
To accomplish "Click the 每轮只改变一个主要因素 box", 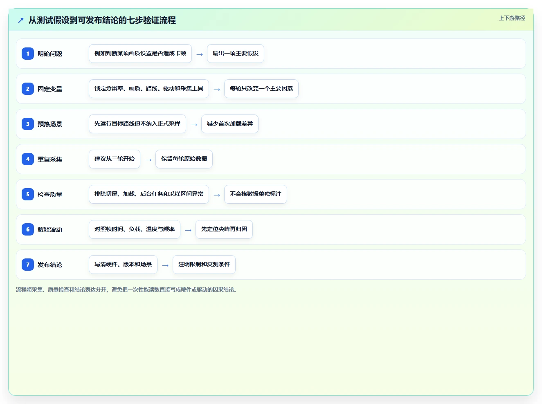I will [261, 89].
